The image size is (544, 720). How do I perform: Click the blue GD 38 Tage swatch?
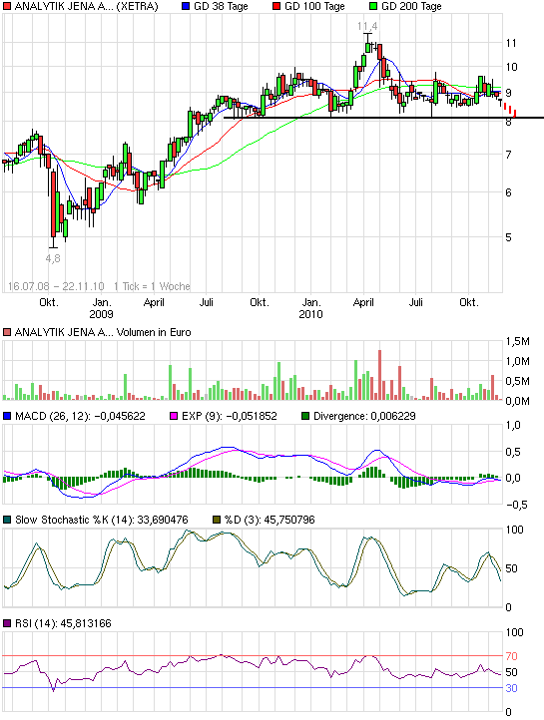tap(186, 6)
